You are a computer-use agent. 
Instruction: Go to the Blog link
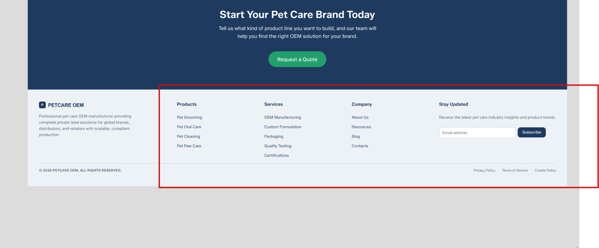click(x=355, y=137)
